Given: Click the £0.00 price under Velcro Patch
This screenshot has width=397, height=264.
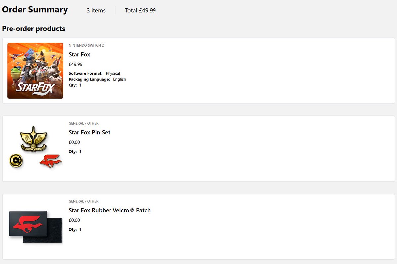Looking at the screenshot, I should [x=74, y=220].
